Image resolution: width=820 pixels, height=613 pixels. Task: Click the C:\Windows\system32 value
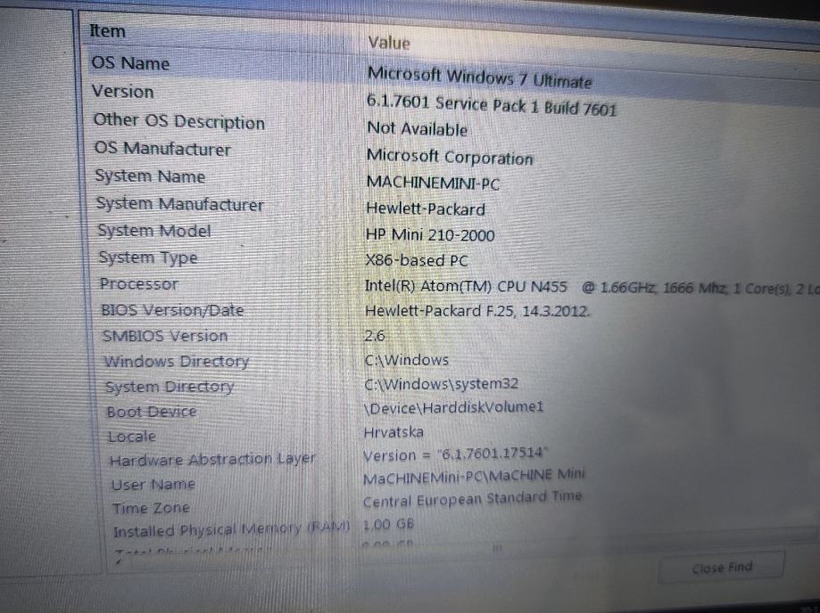[442, 384]
